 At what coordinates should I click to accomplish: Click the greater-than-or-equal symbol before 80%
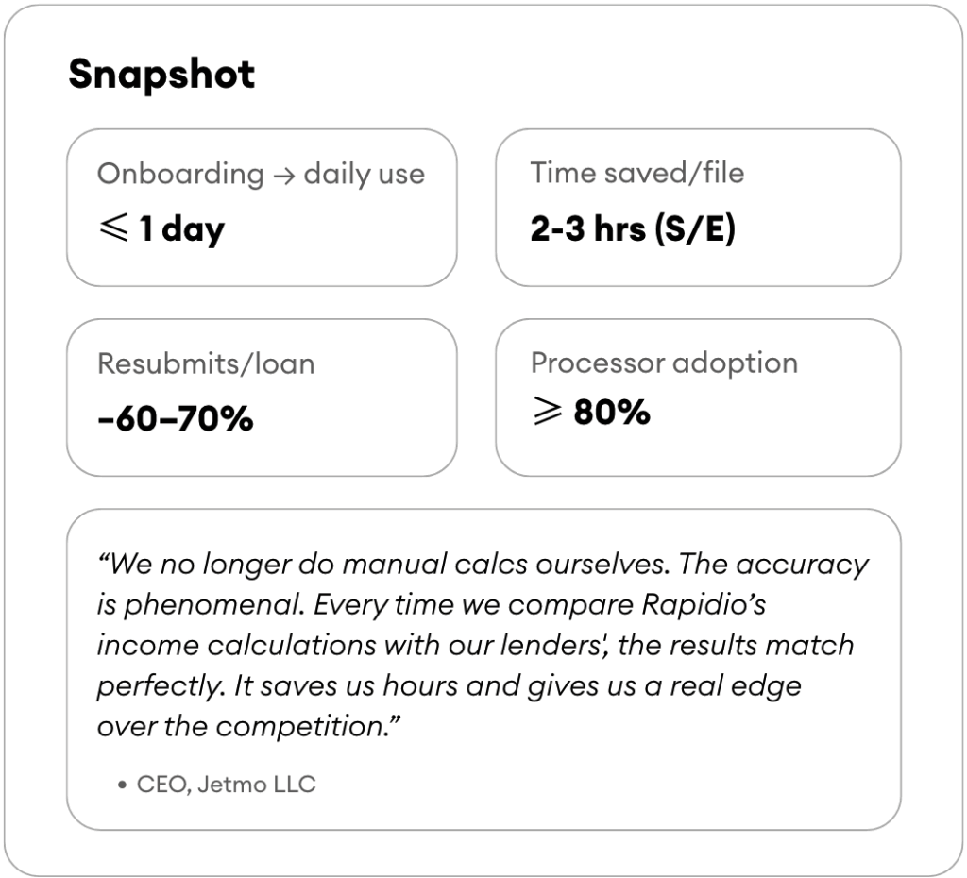tap(547, 412)
